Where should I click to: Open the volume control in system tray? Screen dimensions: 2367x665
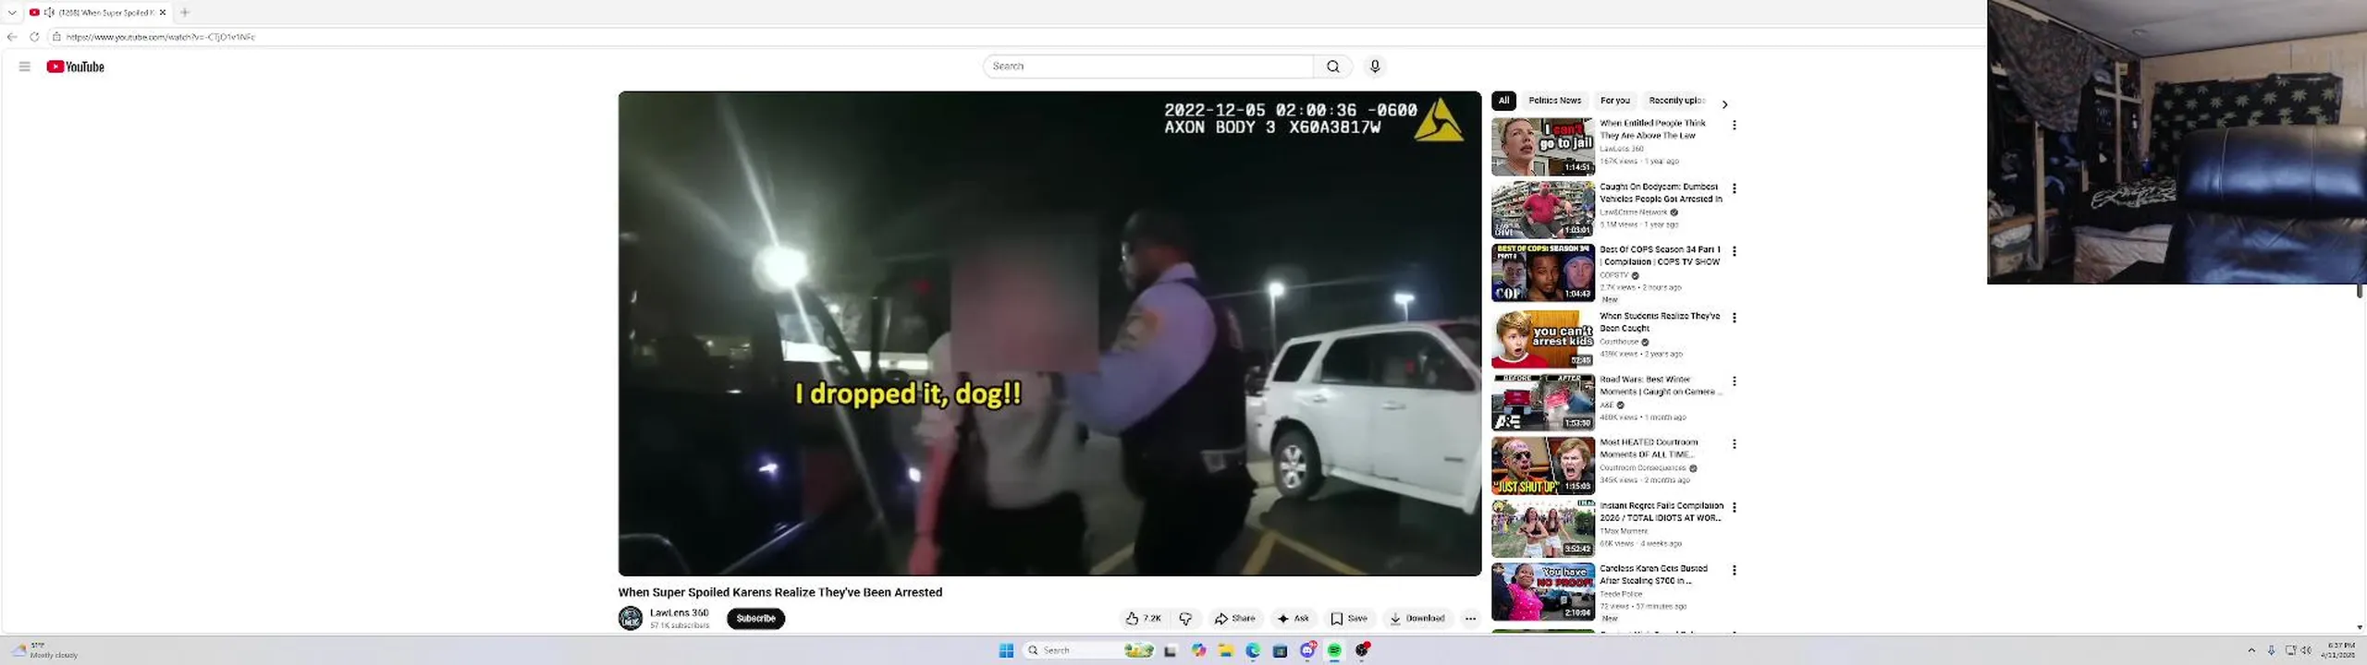click(2305, 650)
